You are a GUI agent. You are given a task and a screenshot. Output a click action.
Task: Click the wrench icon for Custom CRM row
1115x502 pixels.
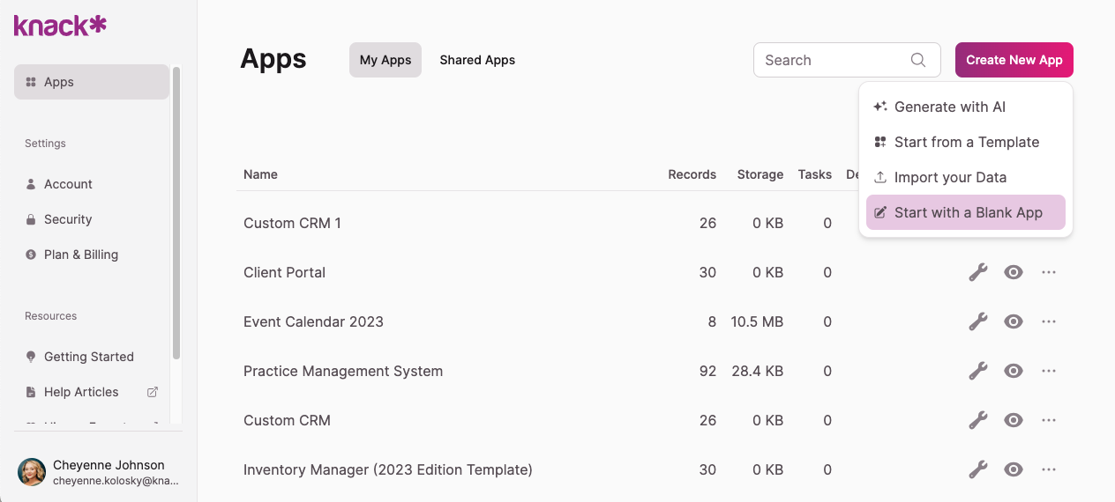coord(977,420)
